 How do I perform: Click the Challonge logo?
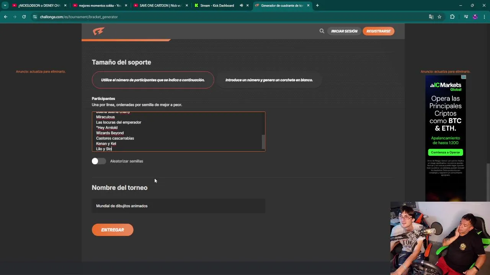point(98,31)
